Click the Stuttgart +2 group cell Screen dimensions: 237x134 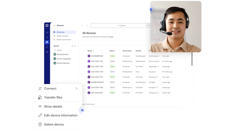pos(153,88)
